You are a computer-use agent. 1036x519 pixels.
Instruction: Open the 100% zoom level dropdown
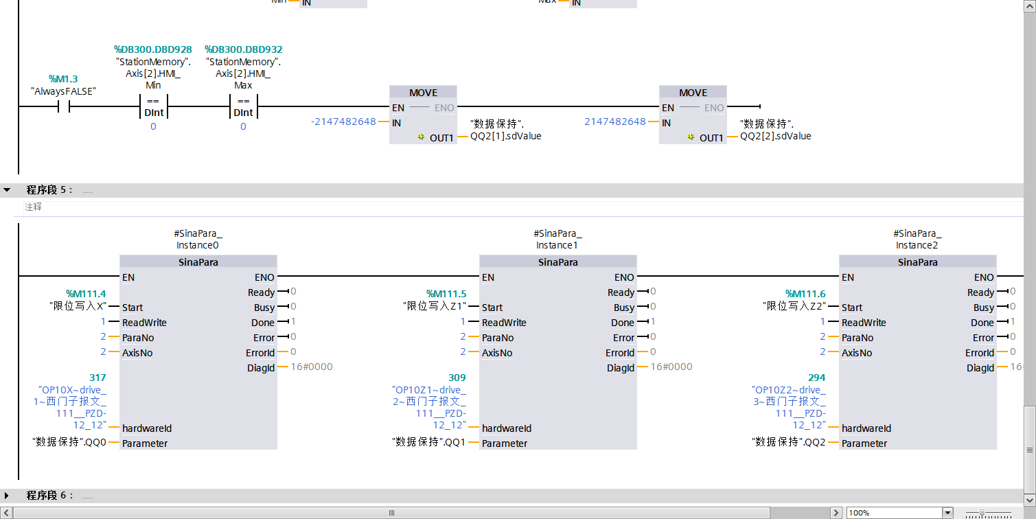(947, 513)
